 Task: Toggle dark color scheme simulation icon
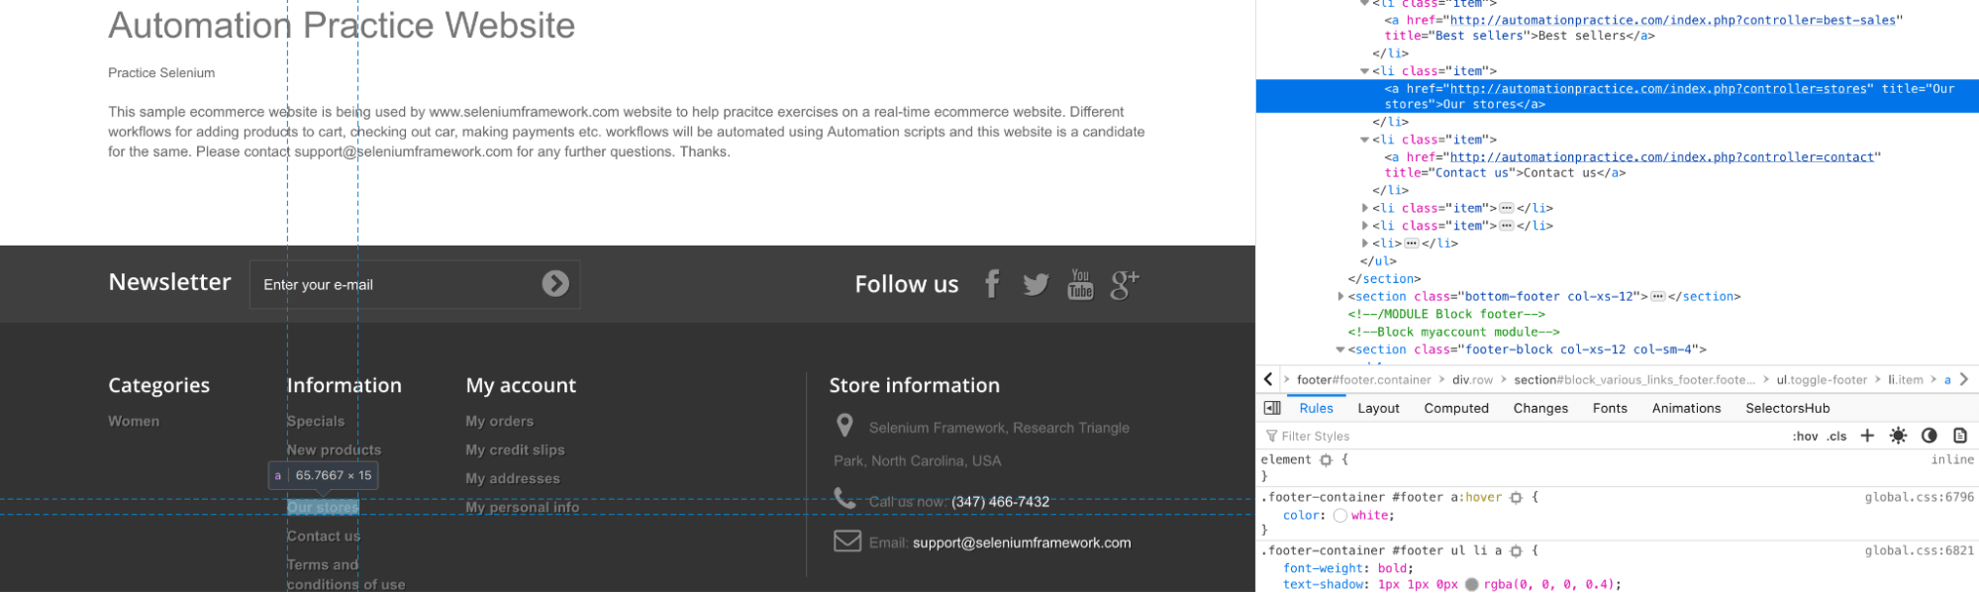[x=1929, y=436]
